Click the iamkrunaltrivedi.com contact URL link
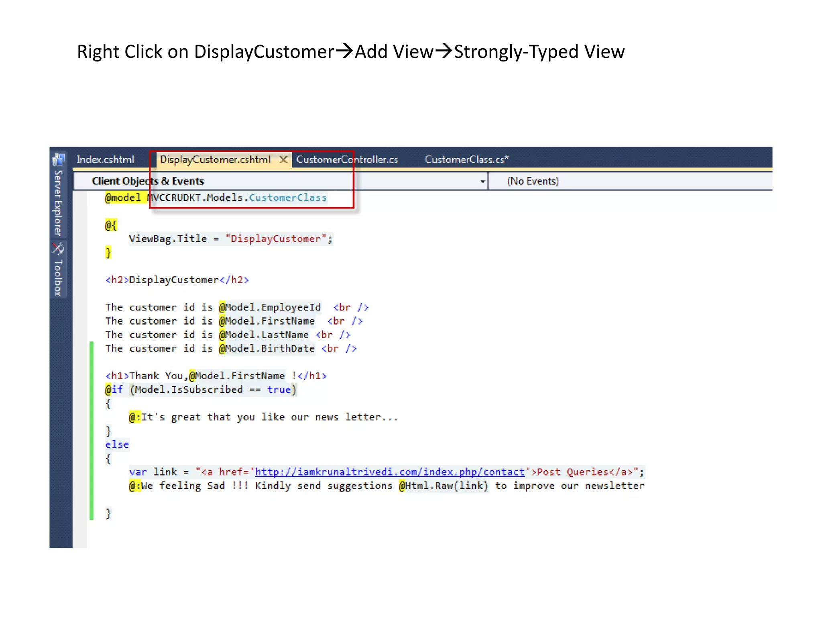This screenshot has width=822, height=617. click(x=389, y=472)
